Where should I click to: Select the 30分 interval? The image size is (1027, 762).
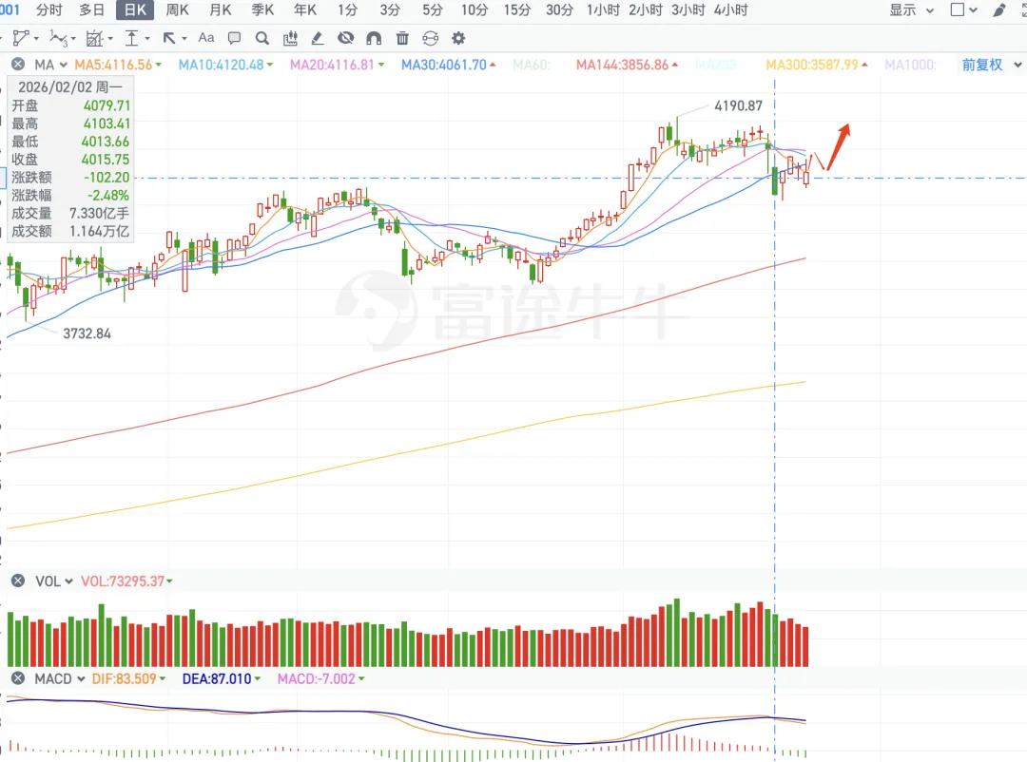[559, 10]
